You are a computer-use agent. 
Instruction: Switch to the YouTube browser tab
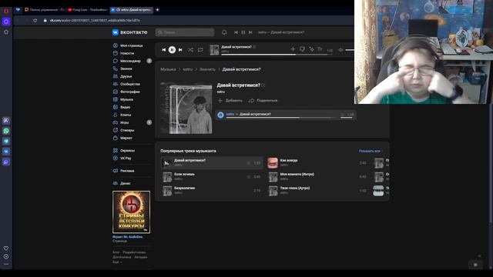pyautogui.click(x=87, y=10)
